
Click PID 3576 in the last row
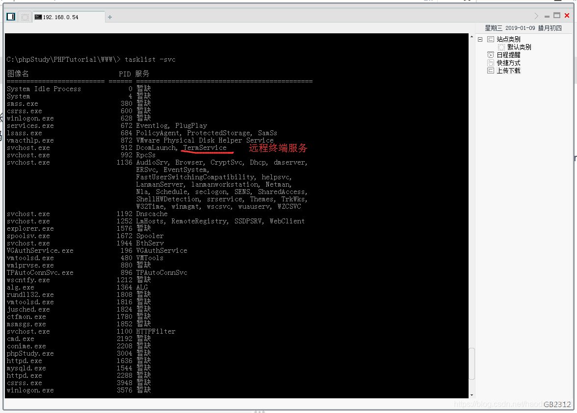(125, 390)
